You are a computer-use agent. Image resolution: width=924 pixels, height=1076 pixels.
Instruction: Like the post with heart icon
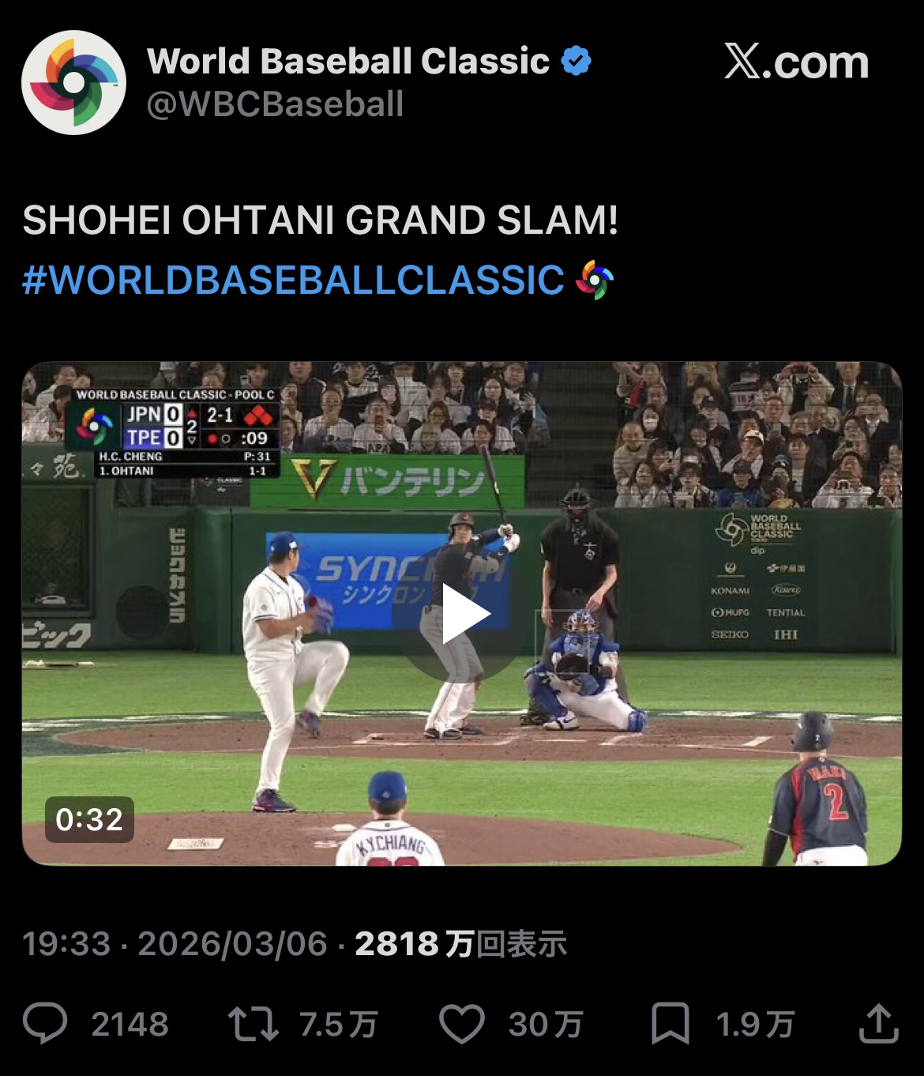pos(461,1024)
